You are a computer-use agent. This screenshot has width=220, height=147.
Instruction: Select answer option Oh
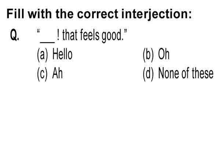click(x=164, y=54)
